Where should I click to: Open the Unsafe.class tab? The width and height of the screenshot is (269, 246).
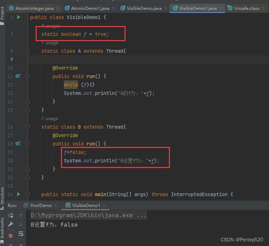(247, 8)
